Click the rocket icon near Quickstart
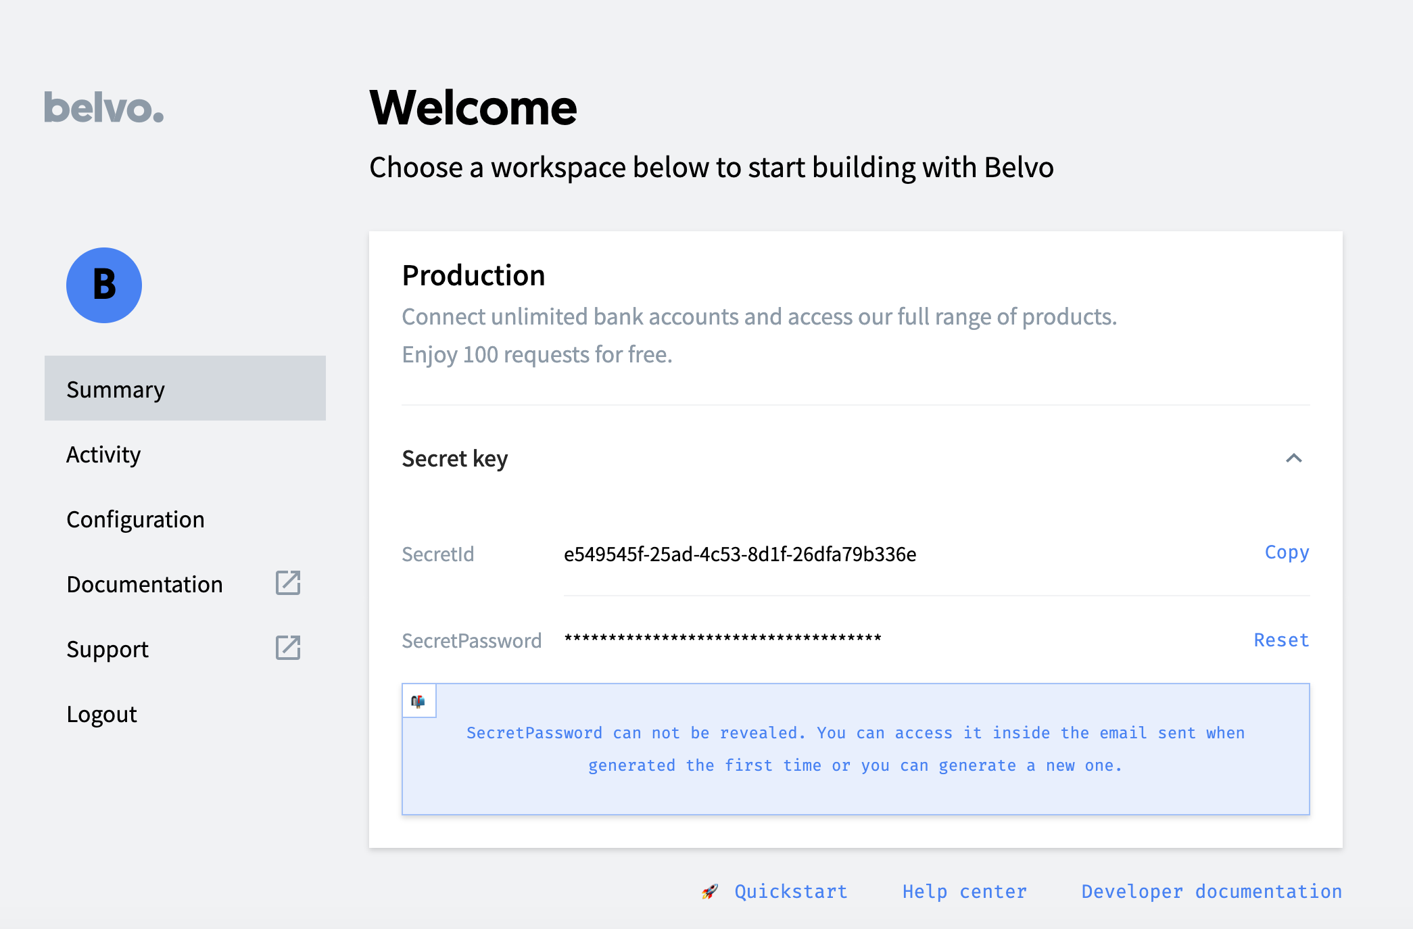Screen dimensions: 1413x929 [x=710, y=892]
